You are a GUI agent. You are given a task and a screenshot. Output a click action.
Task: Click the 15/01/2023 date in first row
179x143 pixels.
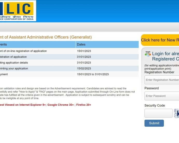click(84, 51)
